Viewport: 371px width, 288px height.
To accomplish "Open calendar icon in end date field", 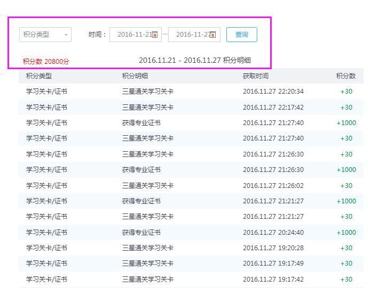I will pyautogui.click(x=212, y=35).
